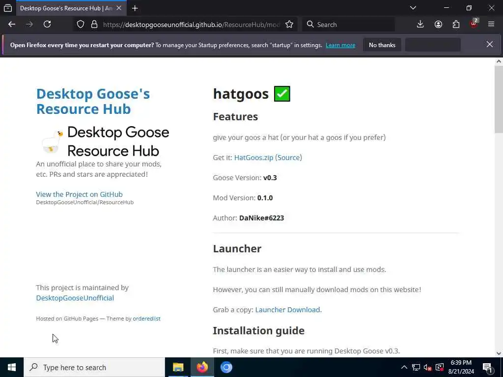The width and height of the screenshot is (503, 377).
Task: Open the hatgoos Source link
Action: [x=288, y=158]
